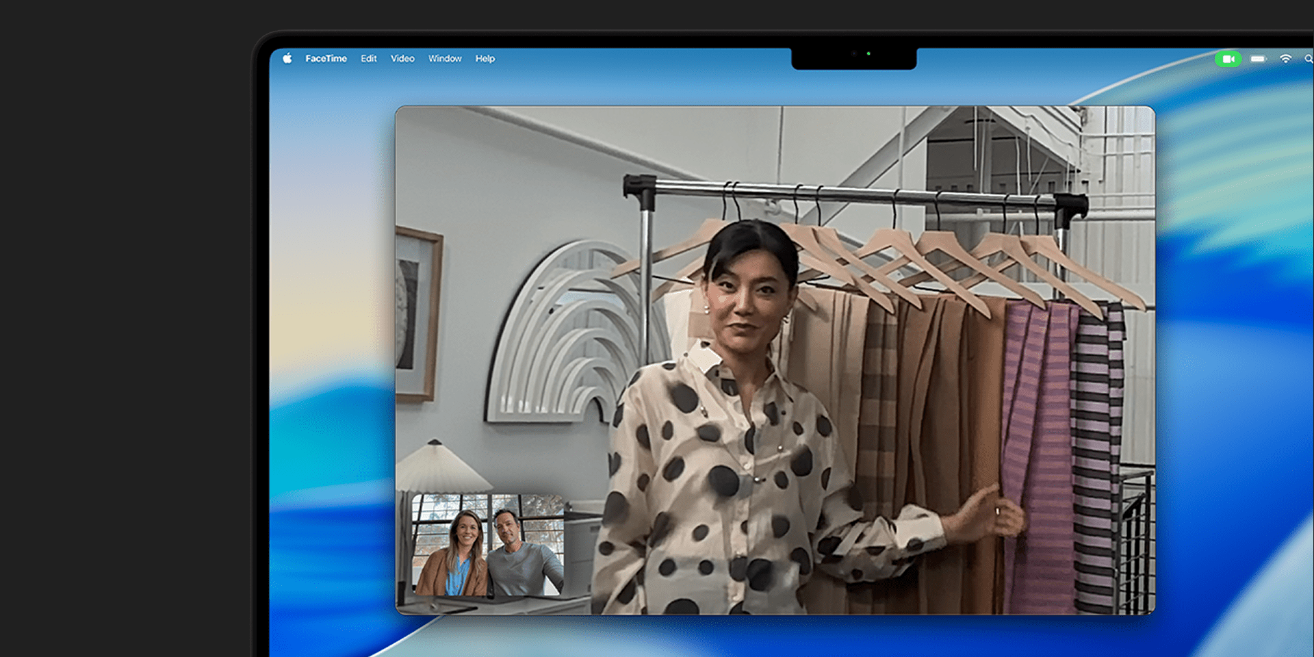Click the battery status icon

1258,59
